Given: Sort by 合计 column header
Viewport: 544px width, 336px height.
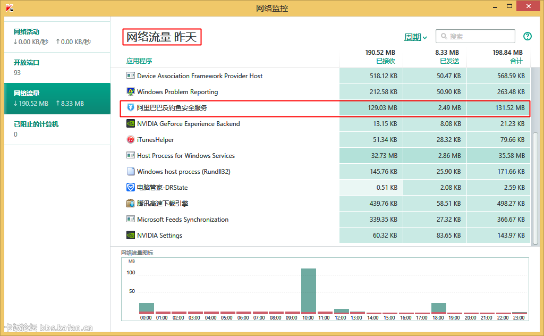Looking at the screenshot, I should (516, 61).
